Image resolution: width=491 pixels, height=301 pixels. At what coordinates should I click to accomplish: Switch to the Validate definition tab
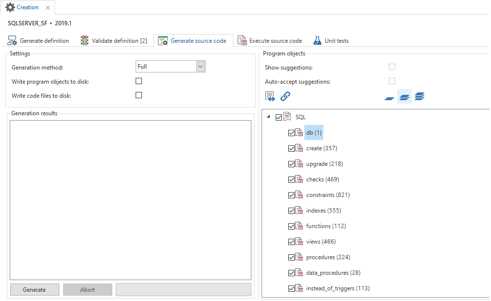point(114,41)
